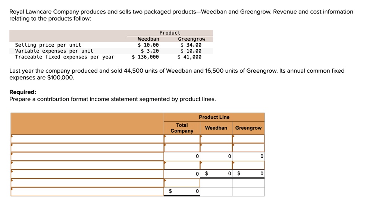Open the second row label dropdown
Screen dimensions: 382x208
pyautogui.click(x=87, y=148)
